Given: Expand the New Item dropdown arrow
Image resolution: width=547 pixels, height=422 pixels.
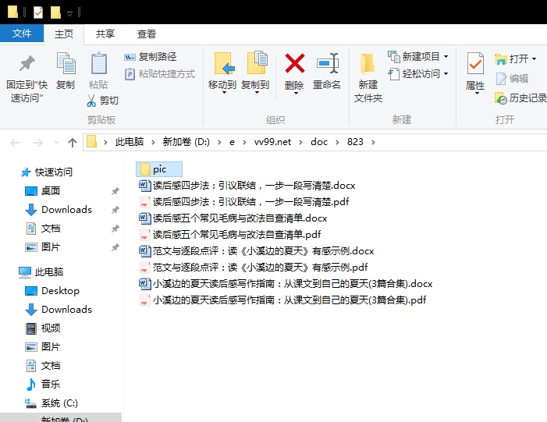Looking at the screenshot, I should coord(446,56).
